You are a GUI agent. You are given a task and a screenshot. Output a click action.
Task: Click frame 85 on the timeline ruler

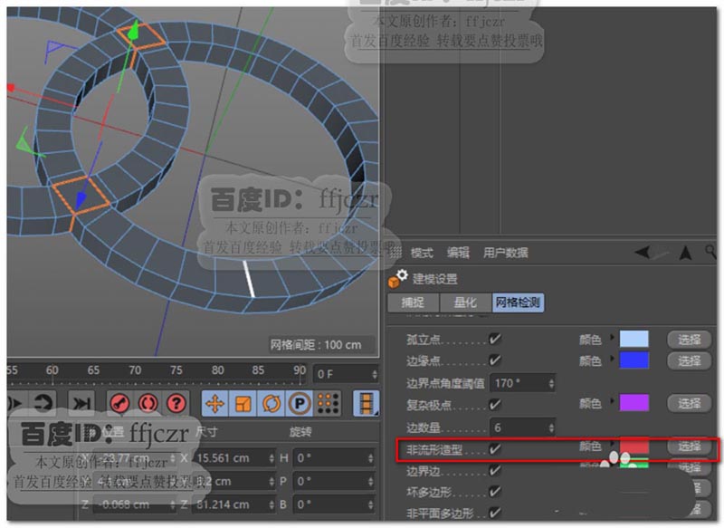[x=258, y=370]
